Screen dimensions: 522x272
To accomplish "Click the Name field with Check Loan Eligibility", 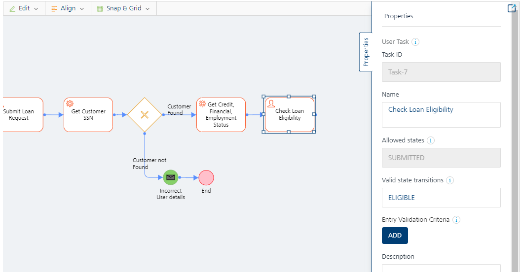I will click(441, 115).
